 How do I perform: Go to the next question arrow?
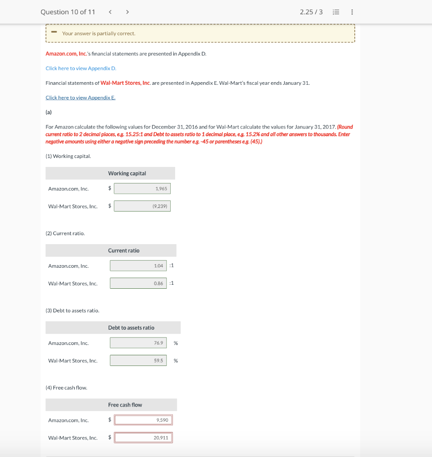pyautogui.click(x=127, y=12)
